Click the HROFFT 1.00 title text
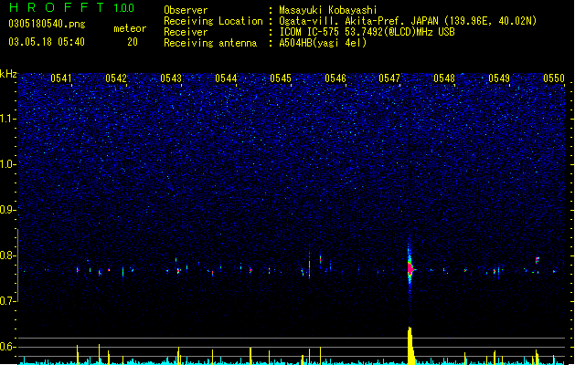 (x=72, y=7)
